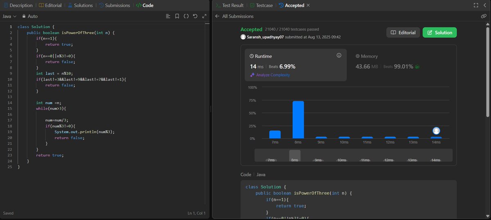Click the clock icon next to Runtime
Viewport: 491px width, 220px height.
pos(252,56)
